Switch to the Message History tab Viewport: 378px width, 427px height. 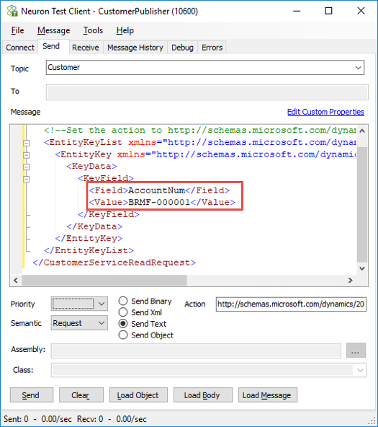pos(135,48)
